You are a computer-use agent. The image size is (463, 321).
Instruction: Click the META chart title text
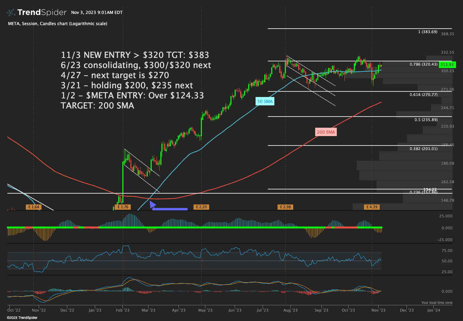[x=58, y=24]
